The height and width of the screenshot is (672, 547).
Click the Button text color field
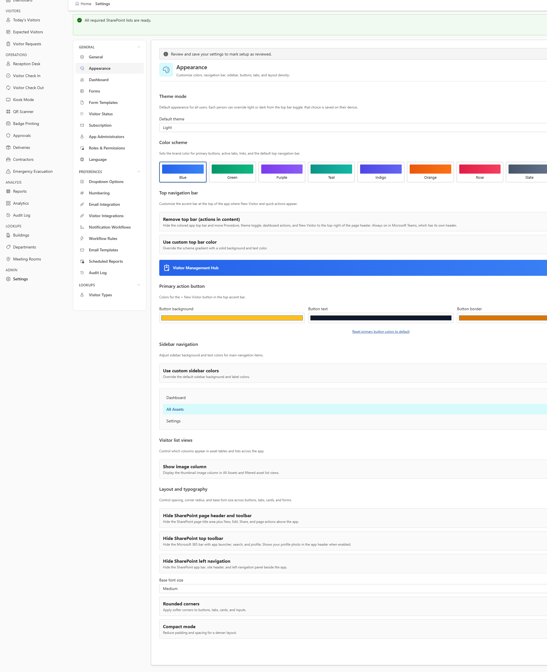(x=381, y=318)
